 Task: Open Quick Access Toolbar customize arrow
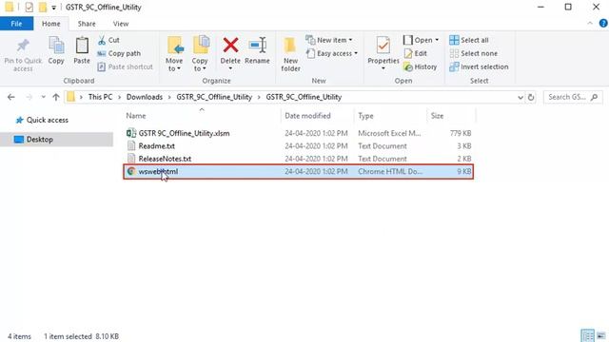[x=53, y=8]
